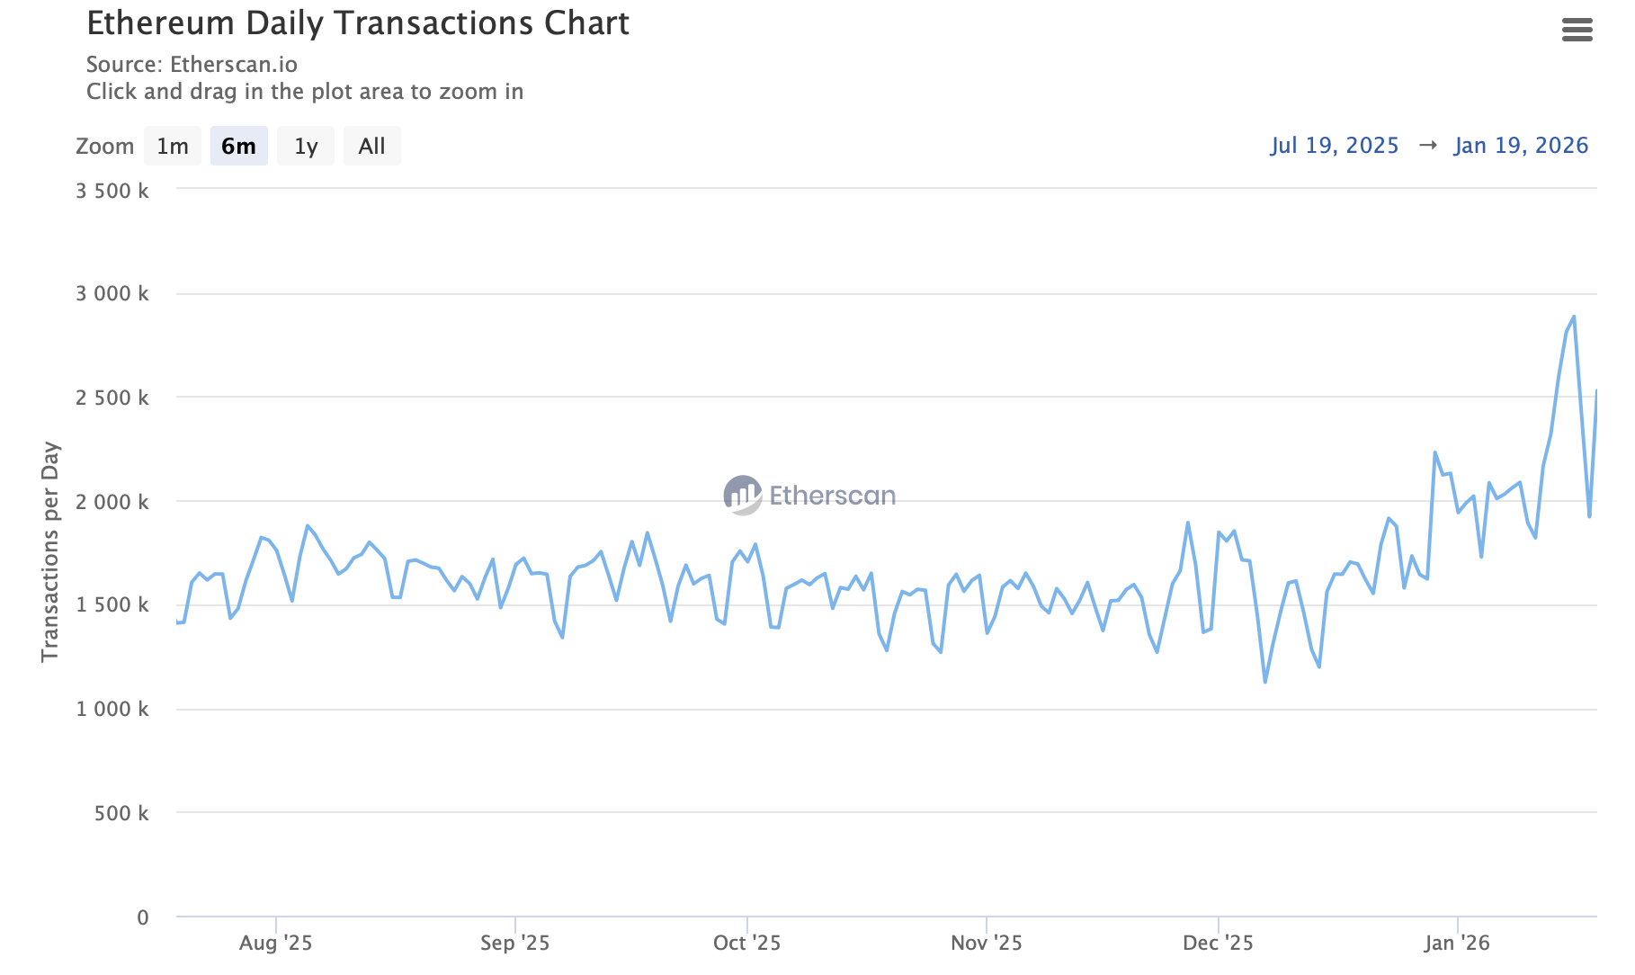Click the Ethereum Daily Transactions Chart title

358,23
